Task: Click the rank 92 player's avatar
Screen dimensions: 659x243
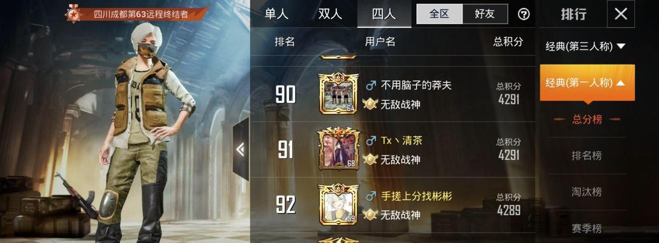Action: tap(338, 204)
